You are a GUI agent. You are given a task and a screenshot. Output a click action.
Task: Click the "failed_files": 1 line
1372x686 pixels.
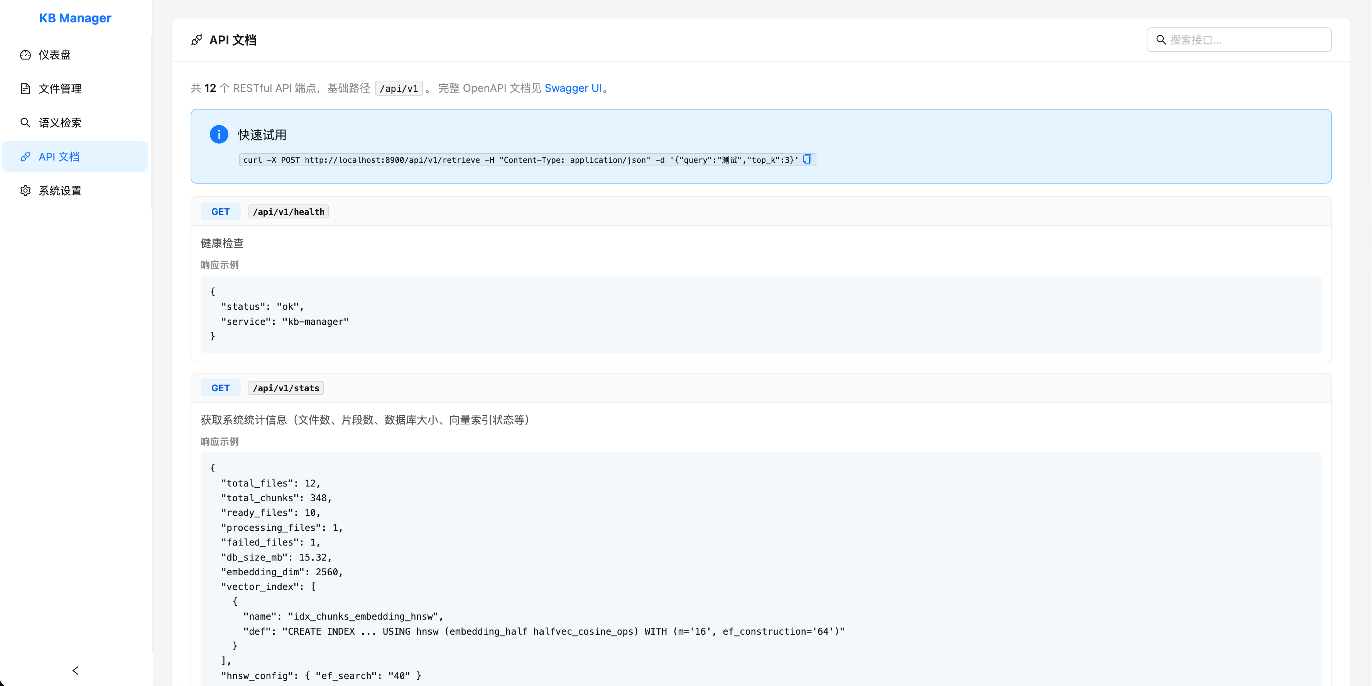tap(271, 543)
